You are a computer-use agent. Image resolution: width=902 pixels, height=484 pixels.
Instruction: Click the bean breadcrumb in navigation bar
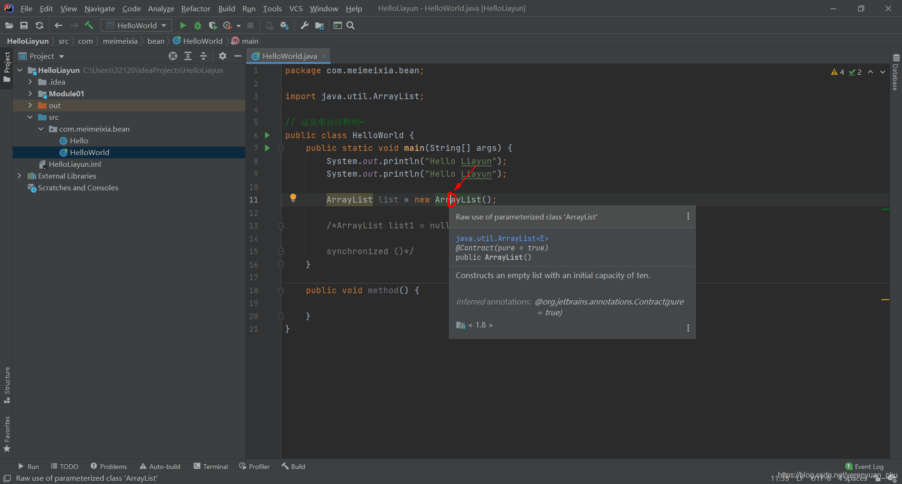pyautogui.click(x=156, y=41)
